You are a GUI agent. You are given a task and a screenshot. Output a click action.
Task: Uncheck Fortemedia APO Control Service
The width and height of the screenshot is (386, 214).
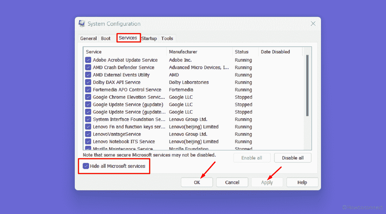88,90
